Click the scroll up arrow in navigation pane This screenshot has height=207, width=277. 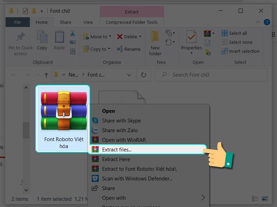click(26, 88)
